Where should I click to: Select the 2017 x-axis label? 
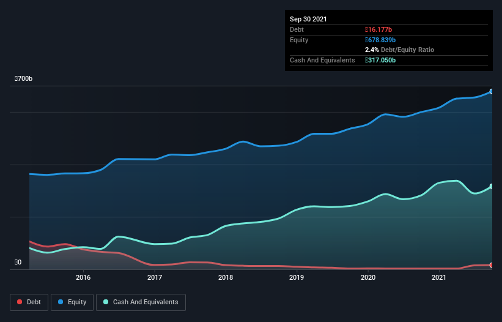click(155, 277)
